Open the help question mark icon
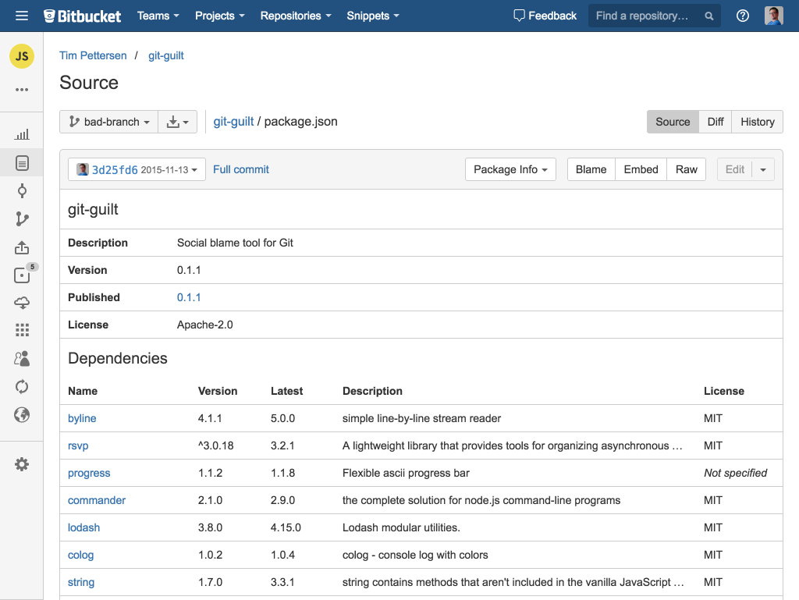This screenshot has width=799, height=600. (x=743, y=16)
